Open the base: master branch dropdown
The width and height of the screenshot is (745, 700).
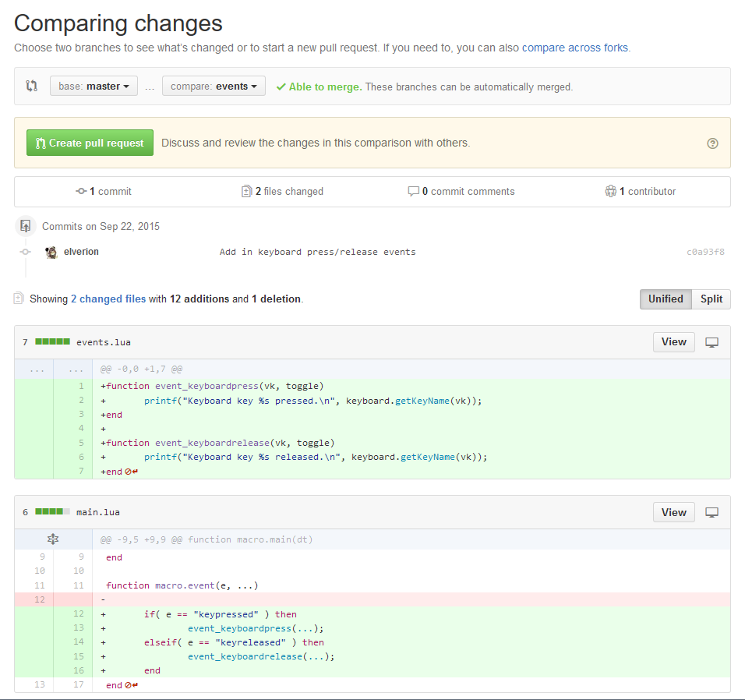point(94,87)
